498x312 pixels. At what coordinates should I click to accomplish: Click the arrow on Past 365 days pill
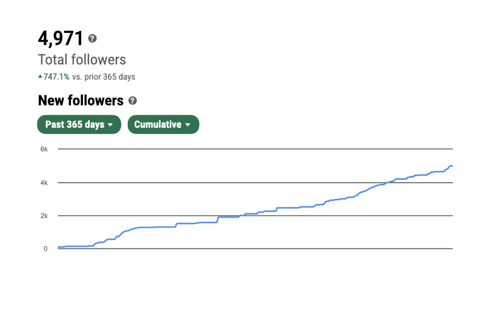111,125
